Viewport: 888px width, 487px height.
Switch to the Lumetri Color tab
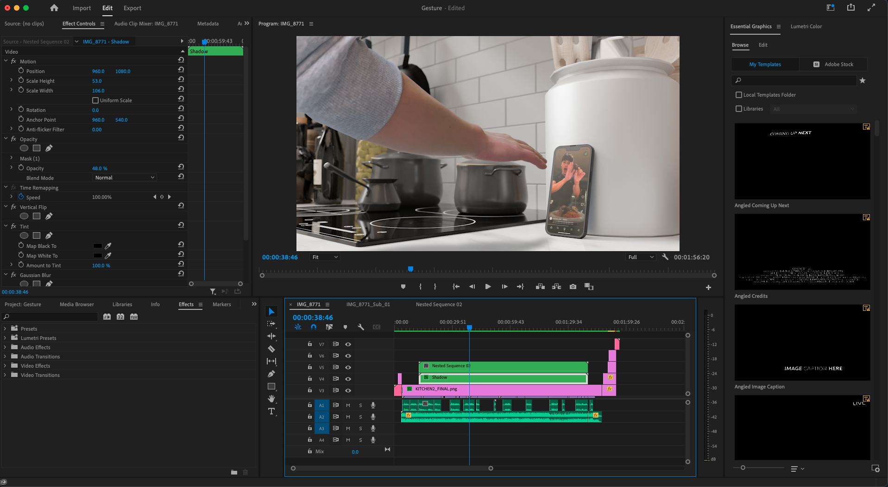(x=806, y=26)
